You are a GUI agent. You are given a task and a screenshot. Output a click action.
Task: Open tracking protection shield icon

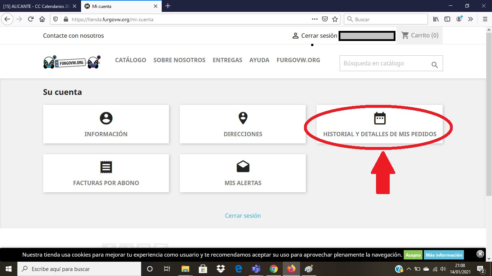tap(56, 19)
